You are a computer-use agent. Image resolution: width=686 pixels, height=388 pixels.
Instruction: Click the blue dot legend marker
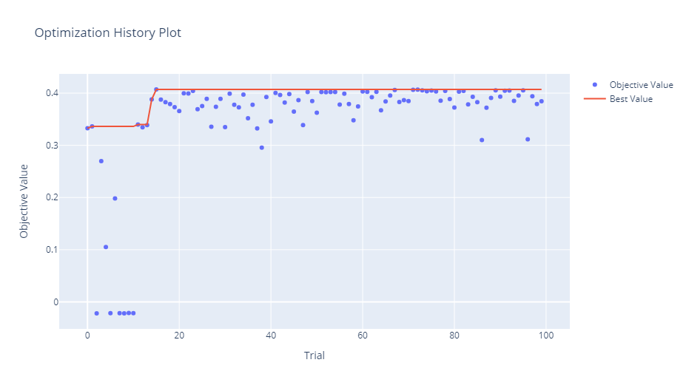594,85
